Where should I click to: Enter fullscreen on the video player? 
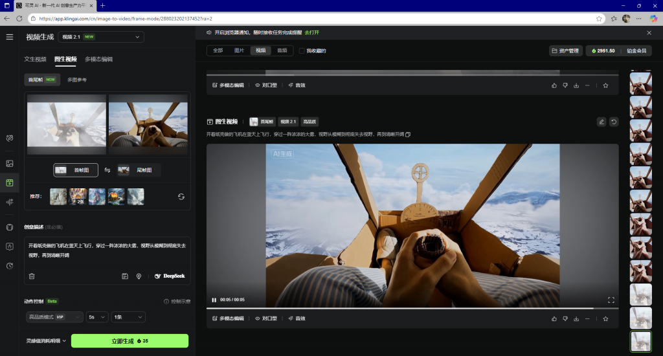tap(611, 300)
